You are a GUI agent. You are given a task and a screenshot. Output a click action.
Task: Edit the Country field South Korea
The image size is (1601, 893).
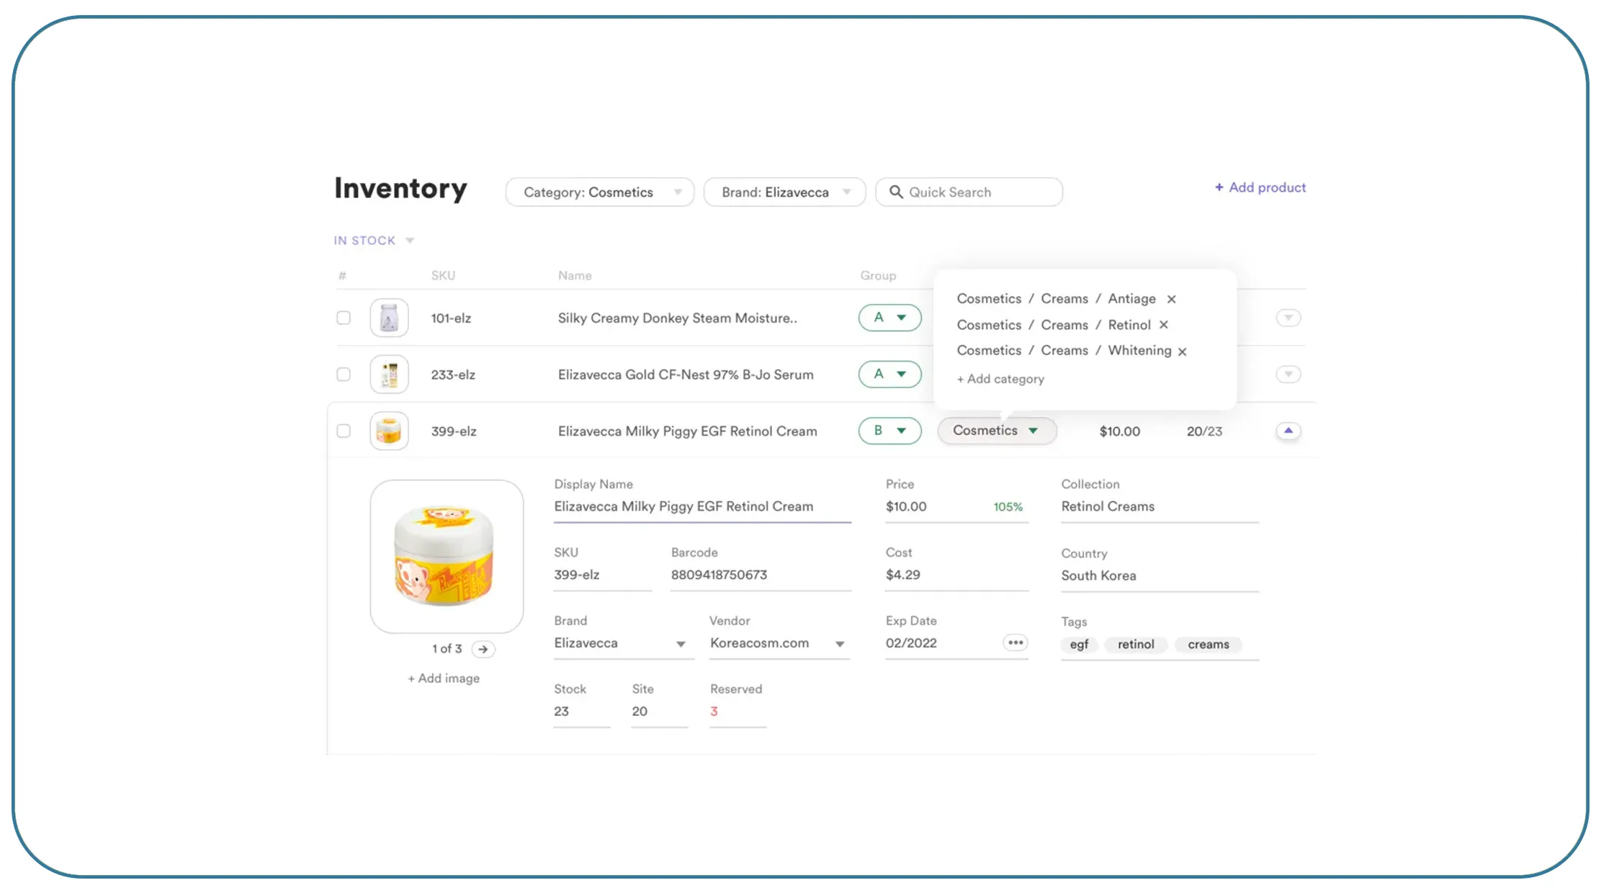click(x=1160, y=575)
